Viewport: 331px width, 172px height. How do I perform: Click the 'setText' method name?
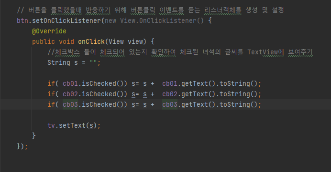(72, 125)
